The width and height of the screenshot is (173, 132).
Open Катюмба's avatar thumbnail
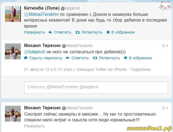tap(13, 14)
